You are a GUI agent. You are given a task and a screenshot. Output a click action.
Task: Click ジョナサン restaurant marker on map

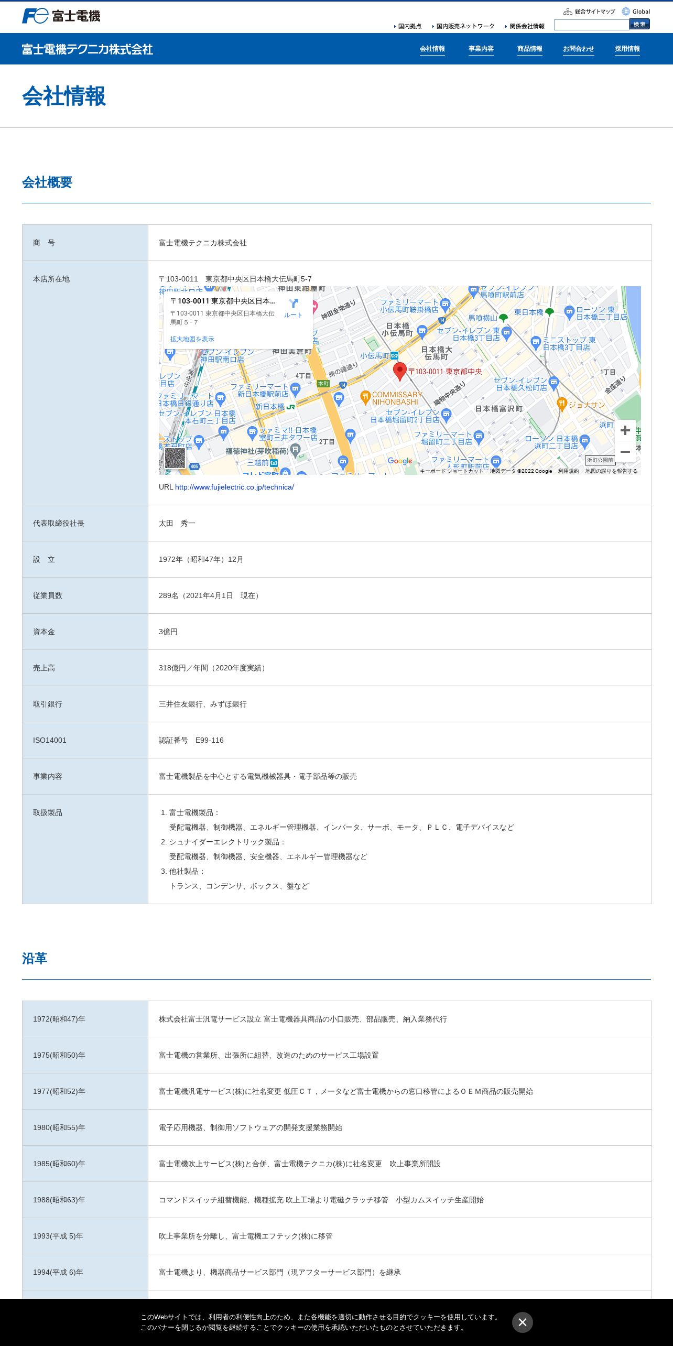pyautogui.click(x=561, y=404)
